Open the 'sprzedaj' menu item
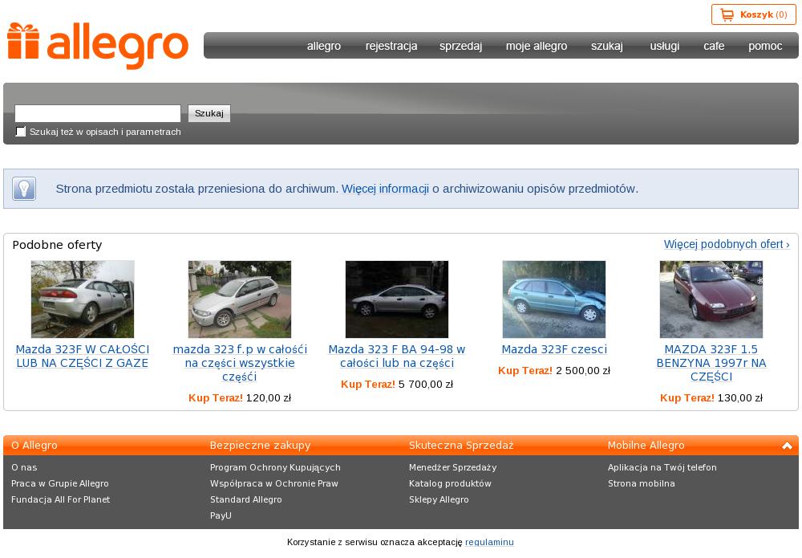The height and width of the screenshot is (558, 802). point(461,46)
